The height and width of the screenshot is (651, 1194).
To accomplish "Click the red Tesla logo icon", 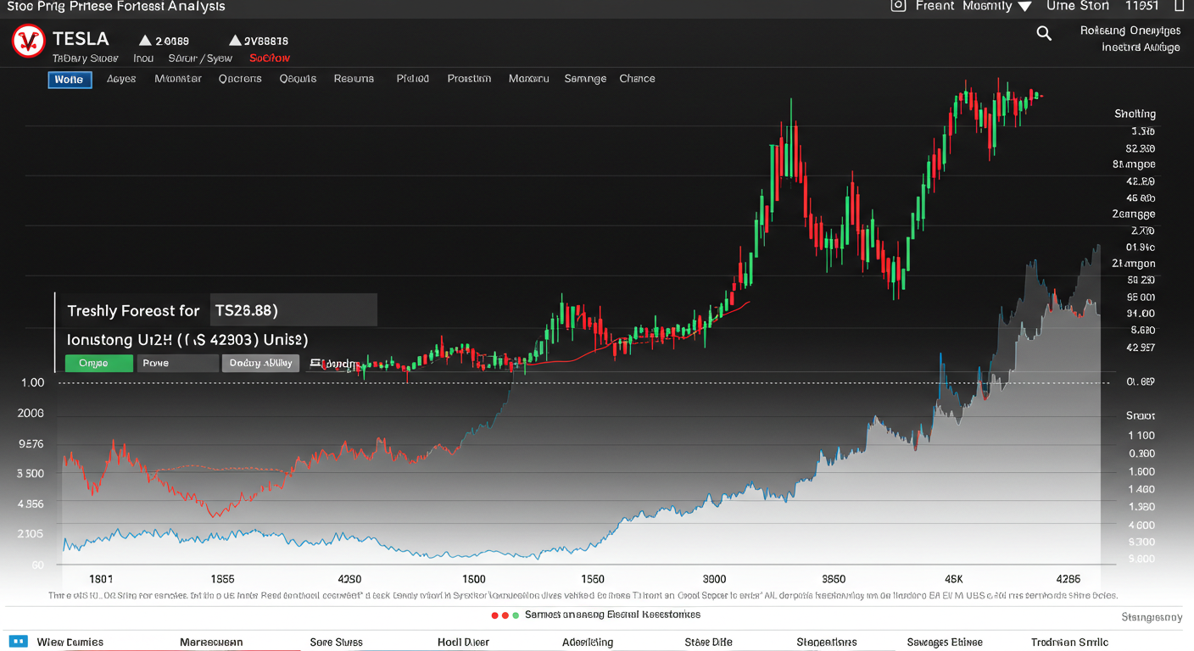I will [x=29, y=41].
